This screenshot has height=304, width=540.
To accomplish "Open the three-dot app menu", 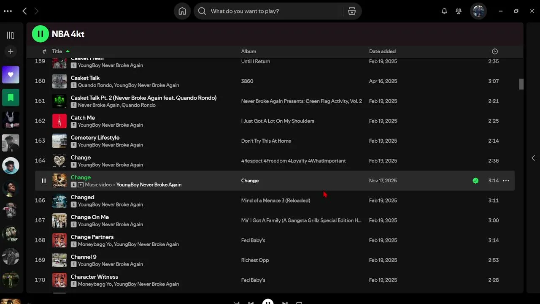I will (8, 11).
